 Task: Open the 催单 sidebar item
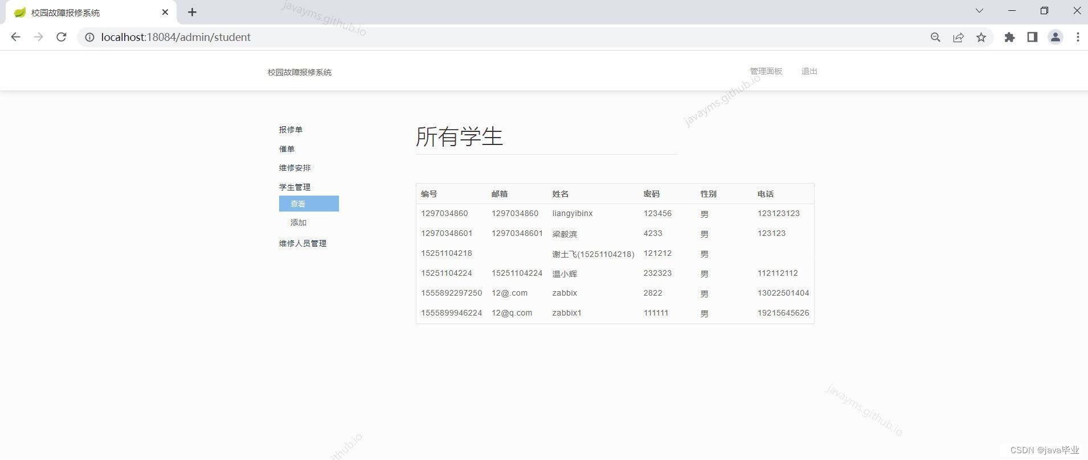(x=287, y=149)
